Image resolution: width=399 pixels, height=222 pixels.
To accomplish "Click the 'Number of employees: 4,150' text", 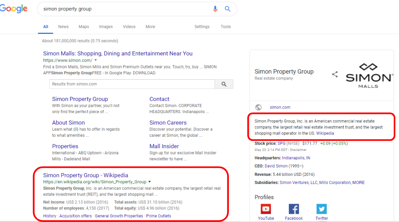I will tap(76, 208).
